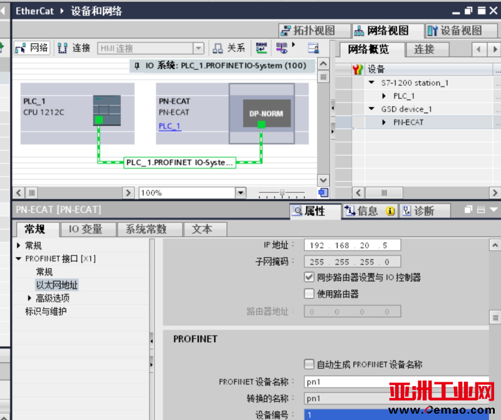Click the show page break icon in toolbar
This screenshot has width=501, height=420.
(x=312, y=48)
